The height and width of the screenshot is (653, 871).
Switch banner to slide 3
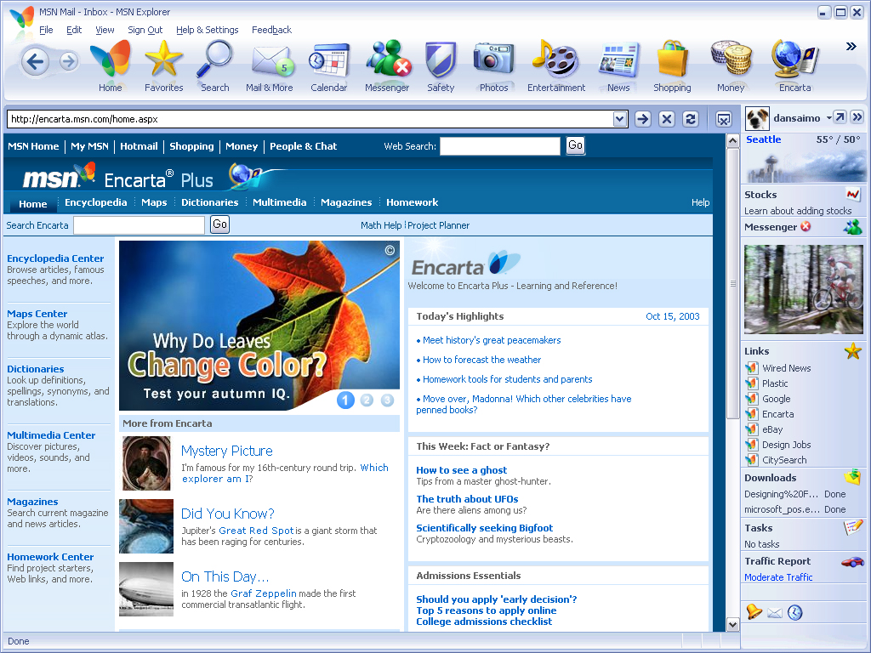(x=387, y=400)
